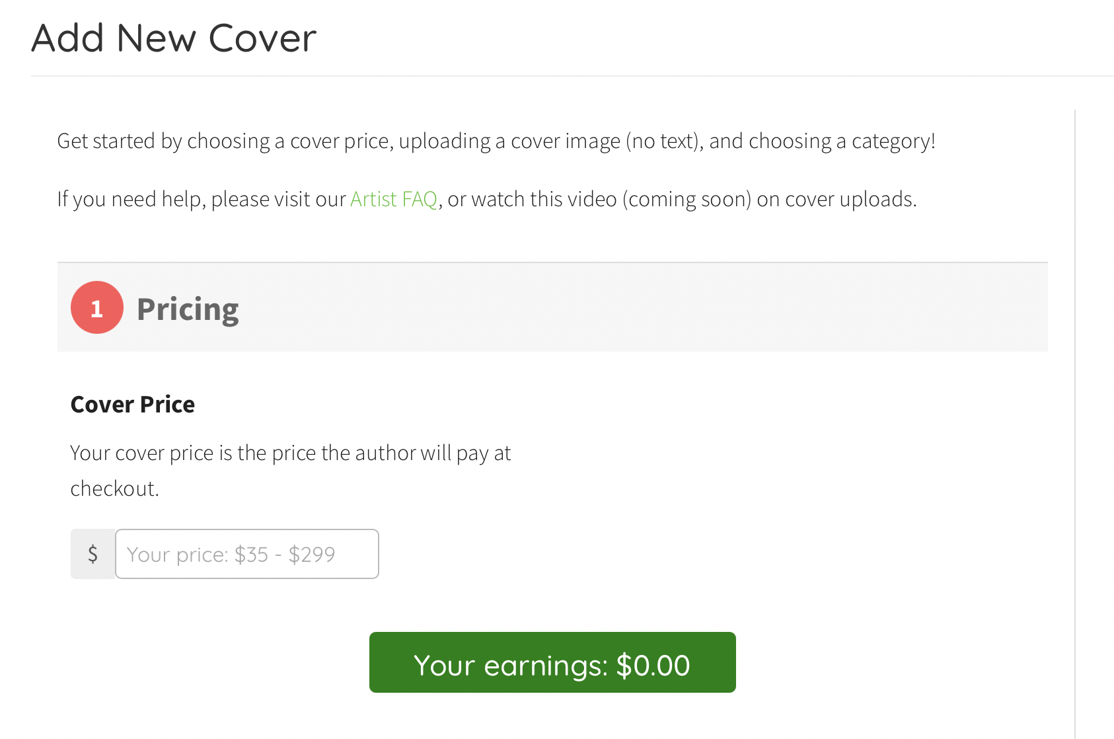Click the Add New Cover page title
Screen dimensions: 1114x739
(x=174, y=38)
